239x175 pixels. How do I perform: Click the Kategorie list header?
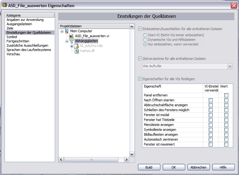point(30,15)
